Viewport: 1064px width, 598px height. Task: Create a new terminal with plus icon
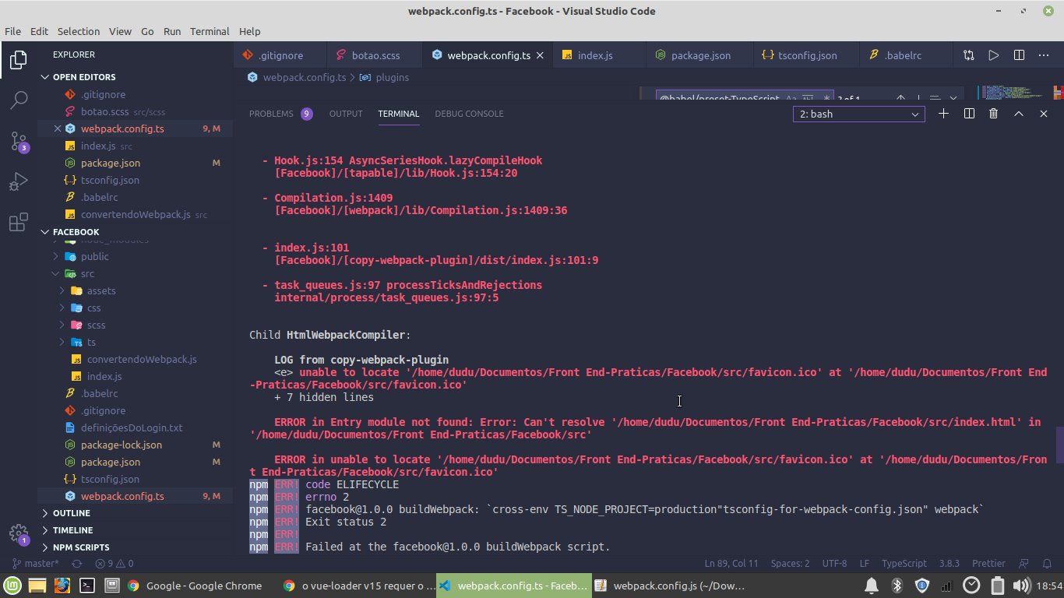[943, 114]
